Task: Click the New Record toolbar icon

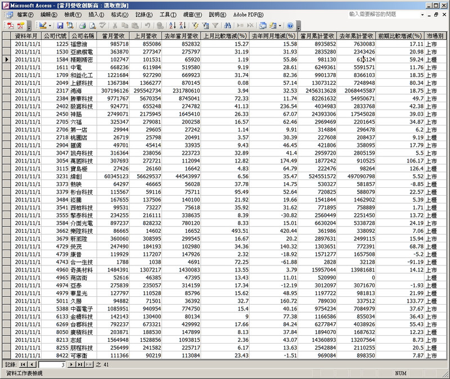Action: 240,25
